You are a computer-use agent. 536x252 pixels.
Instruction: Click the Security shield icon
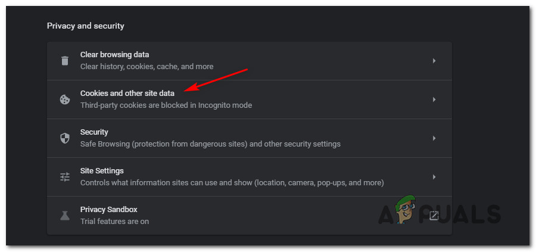[65, 138]
